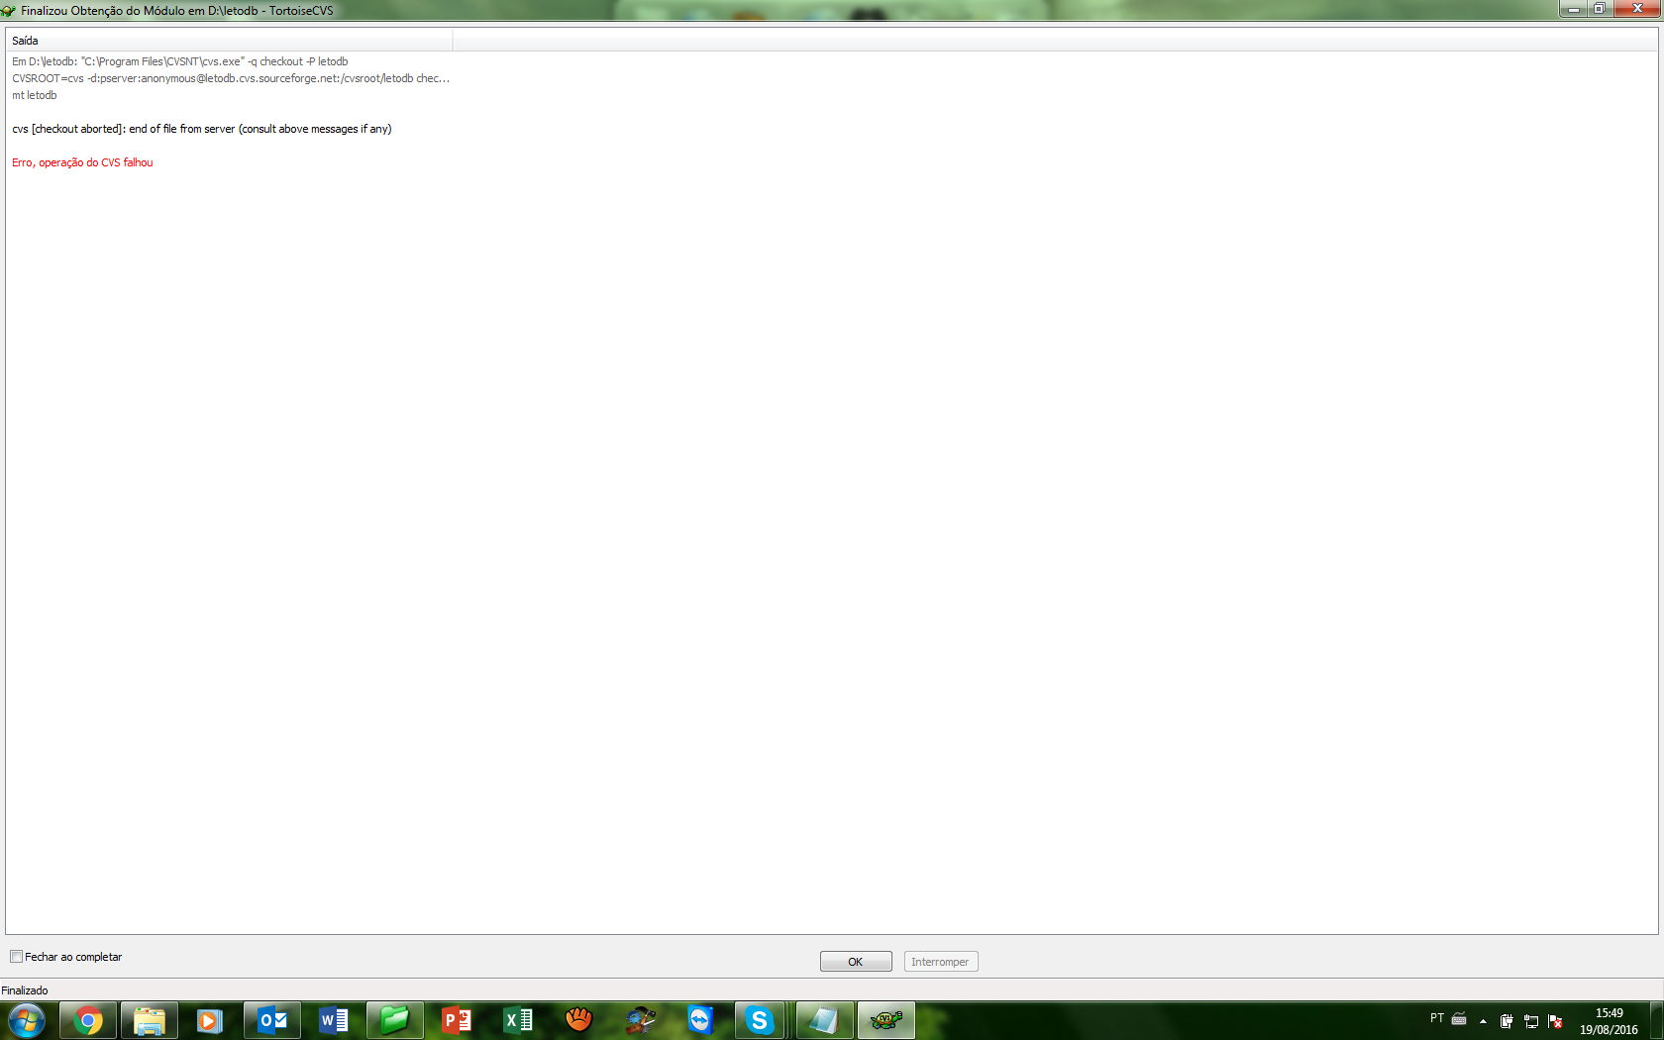Screen dimensions: 1664x1040
Task: Open Microsoft Word from the taskbar
Action: 334,1020
